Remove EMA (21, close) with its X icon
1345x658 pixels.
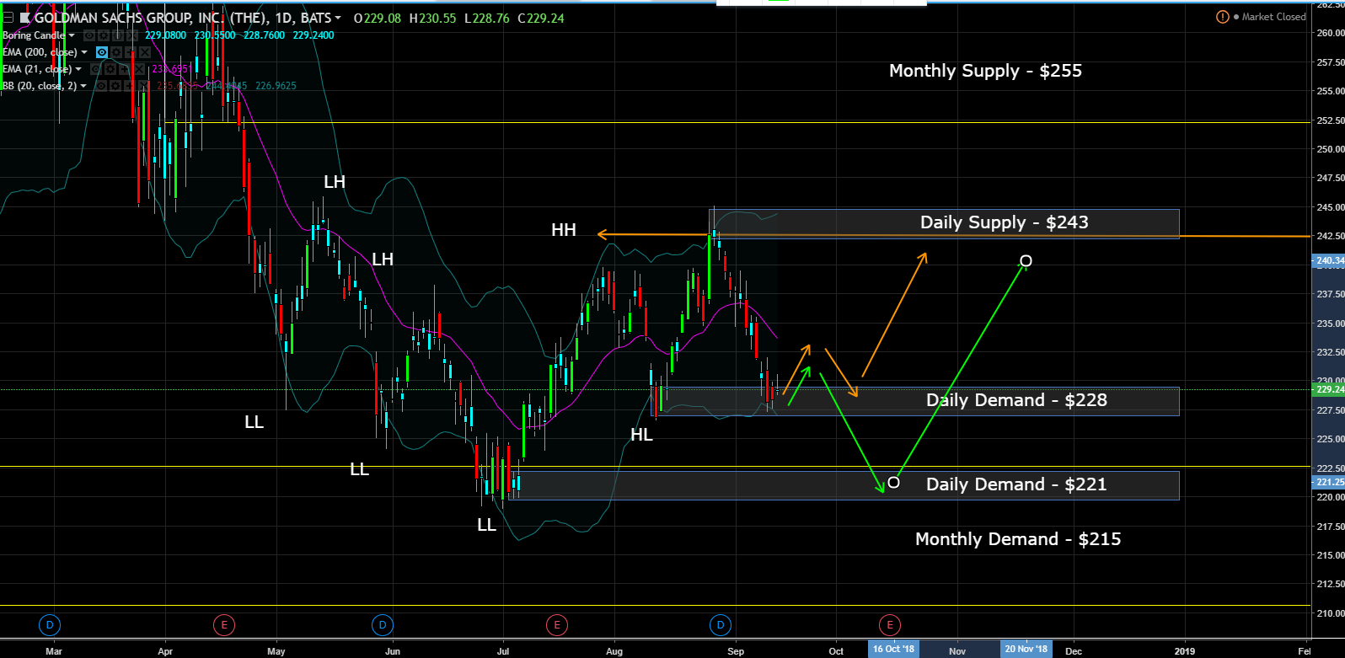[x=139, y=69]
